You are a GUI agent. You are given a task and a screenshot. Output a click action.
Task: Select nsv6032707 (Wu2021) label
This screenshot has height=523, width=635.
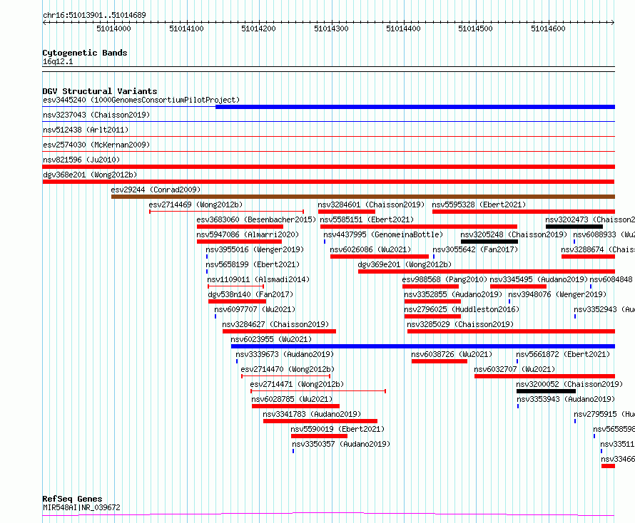(514, 369)
